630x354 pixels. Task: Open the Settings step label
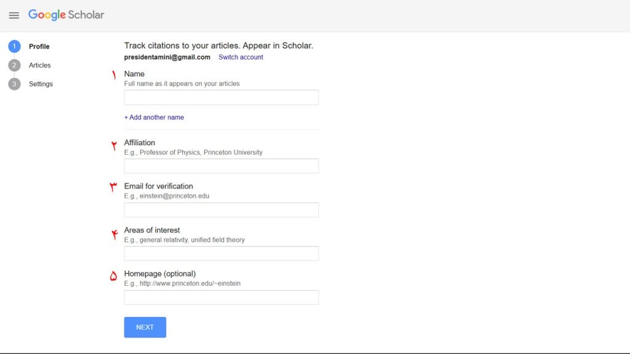(x=41, y=84)
